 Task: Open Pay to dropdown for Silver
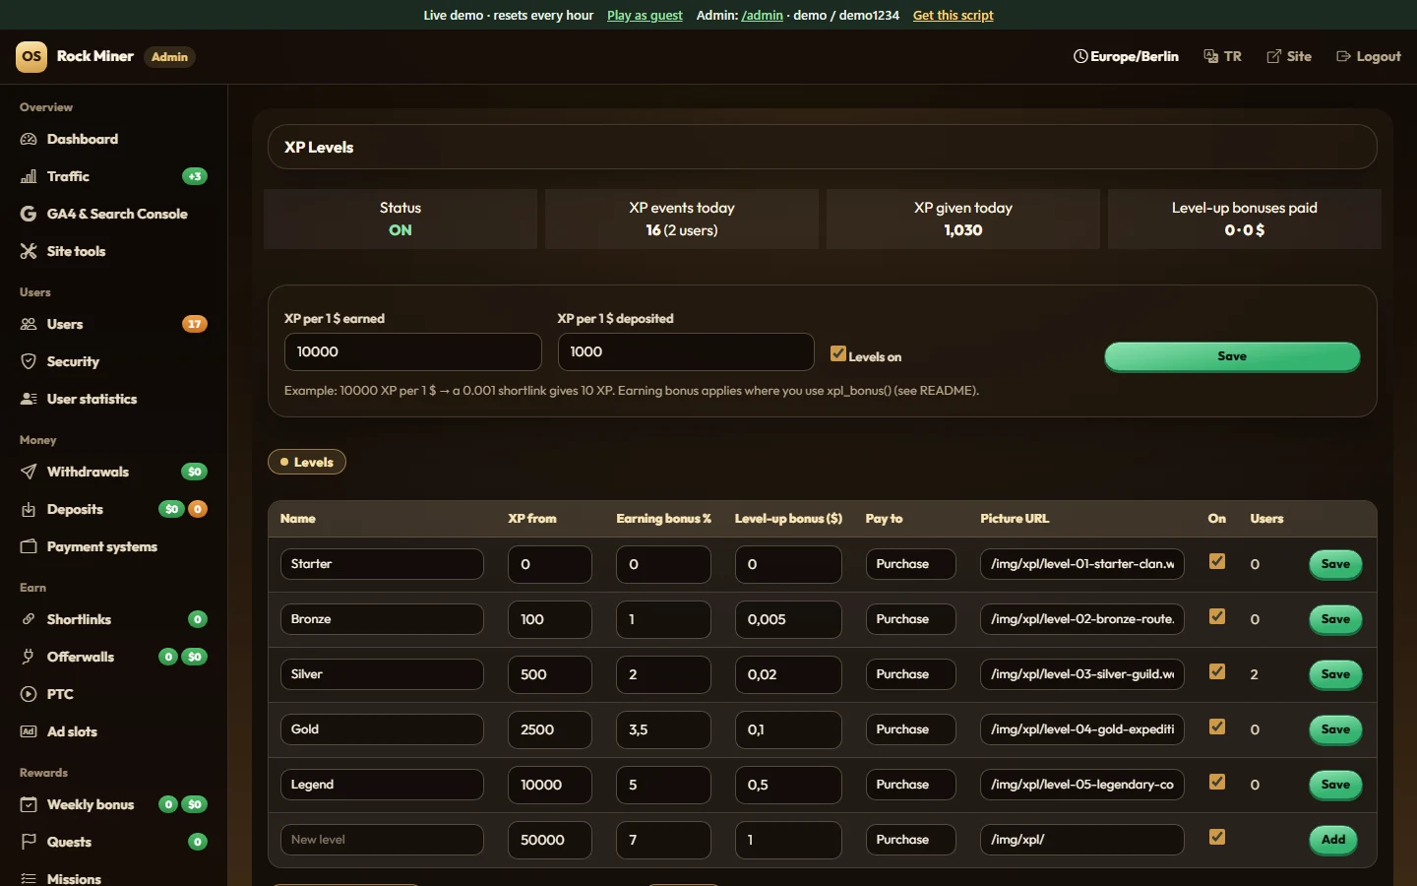[910, 674]
